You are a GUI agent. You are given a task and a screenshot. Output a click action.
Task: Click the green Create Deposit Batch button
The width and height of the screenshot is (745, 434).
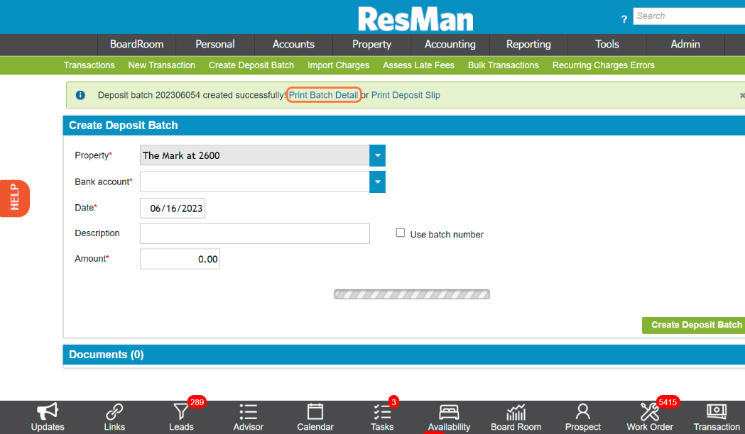click(x=694, y=325)
